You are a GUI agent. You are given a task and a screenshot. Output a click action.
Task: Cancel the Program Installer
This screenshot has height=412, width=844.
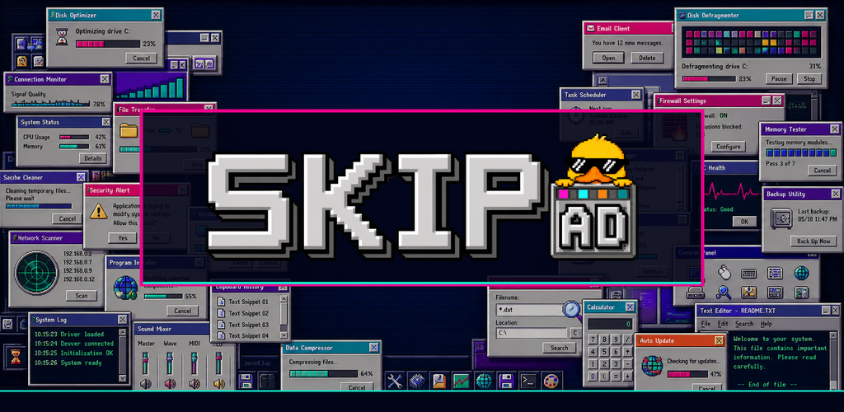[182, 311]
